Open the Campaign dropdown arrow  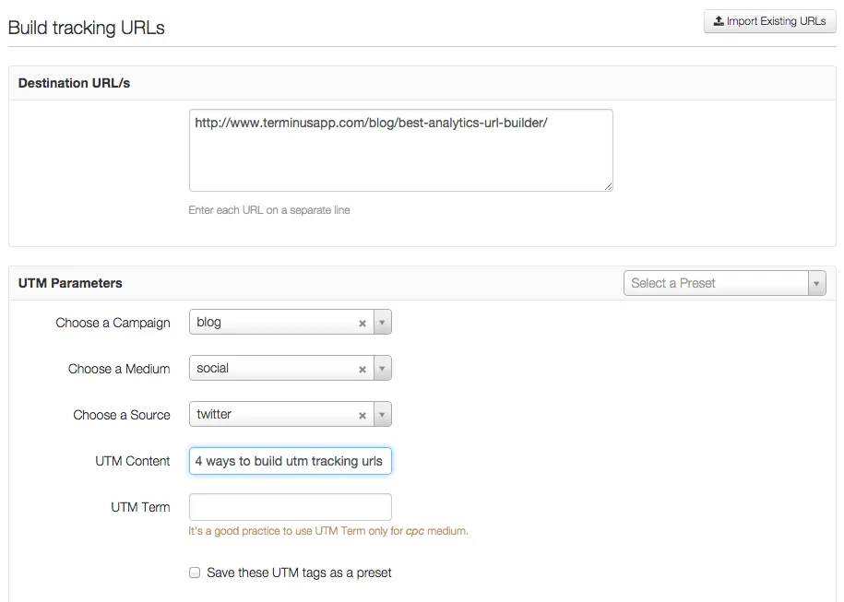point(381,322)
